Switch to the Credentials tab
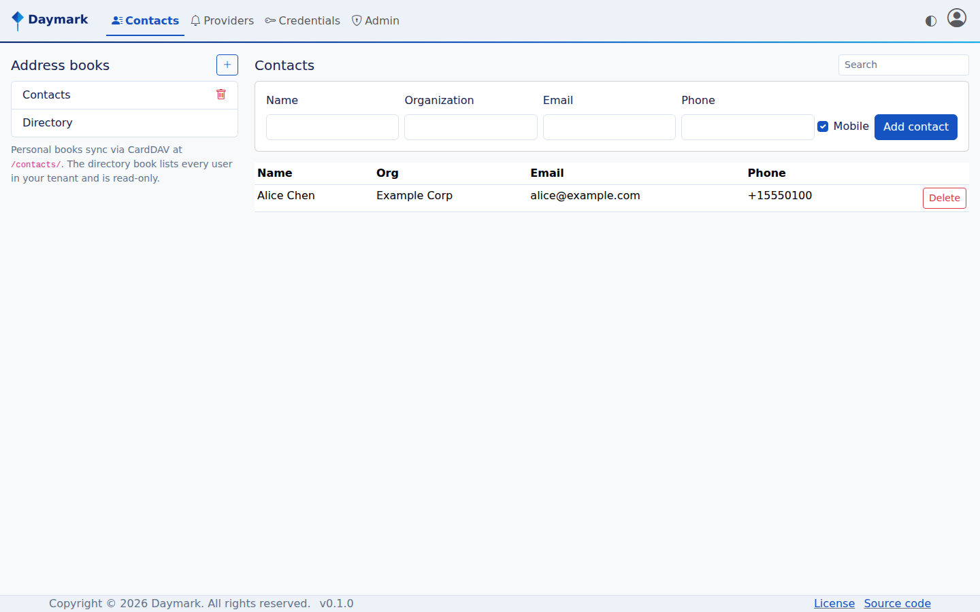Image resolution: width=980 pixels, height=612 pixels. tap(303, 21)
